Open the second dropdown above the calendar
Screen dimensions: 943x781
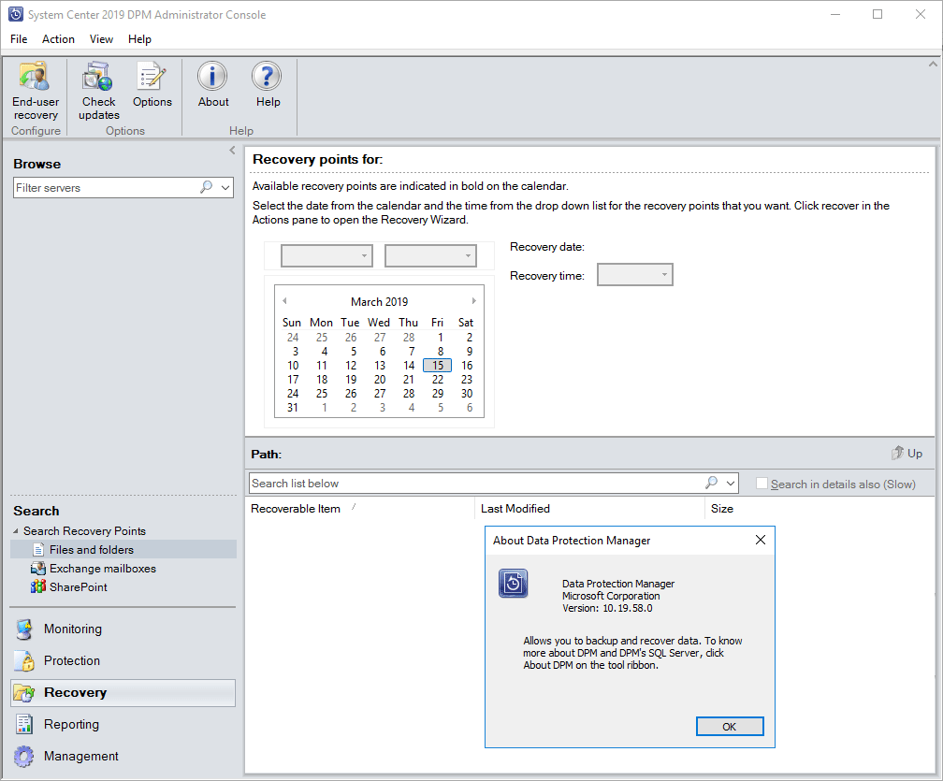pos(430,255)
